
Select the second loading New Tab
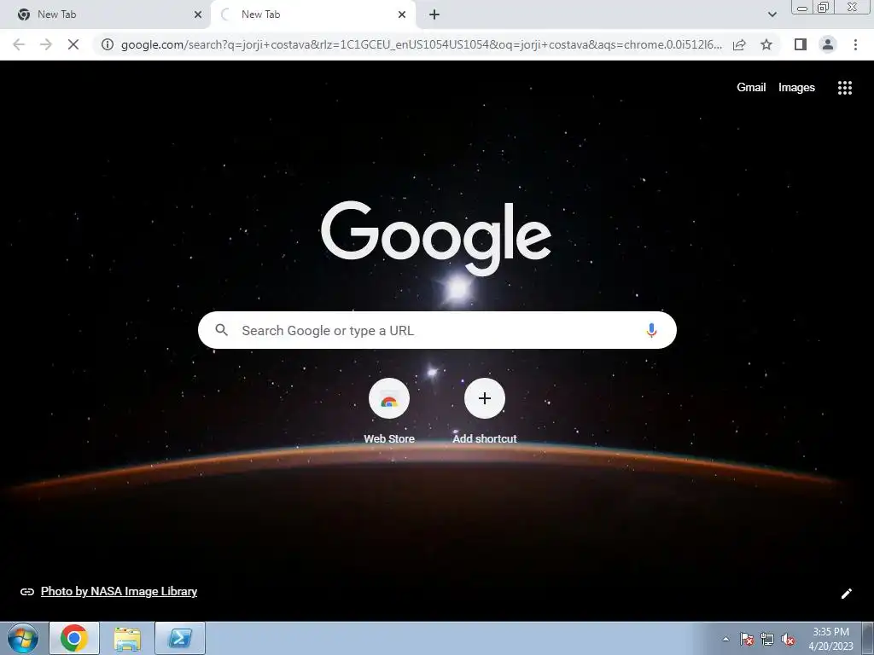tap(313, 14)
